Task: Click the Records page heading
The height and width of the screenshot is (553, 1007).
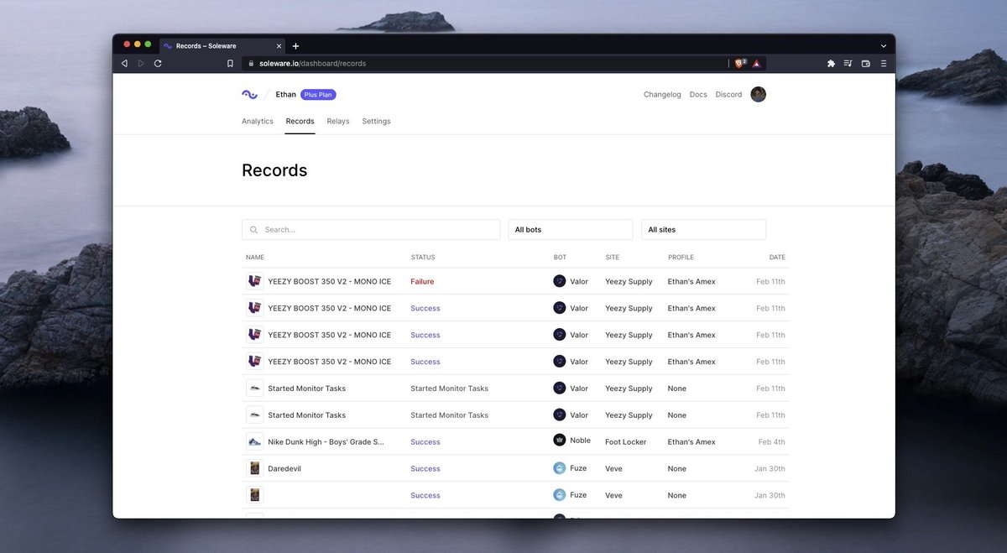Action: tap(274, 170)
